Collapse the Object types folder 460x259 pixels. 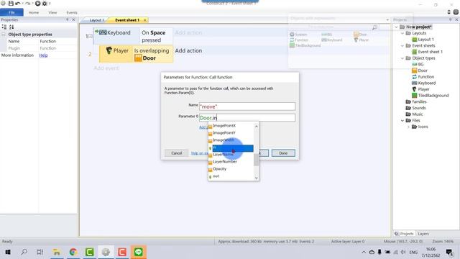coord(402,58)
